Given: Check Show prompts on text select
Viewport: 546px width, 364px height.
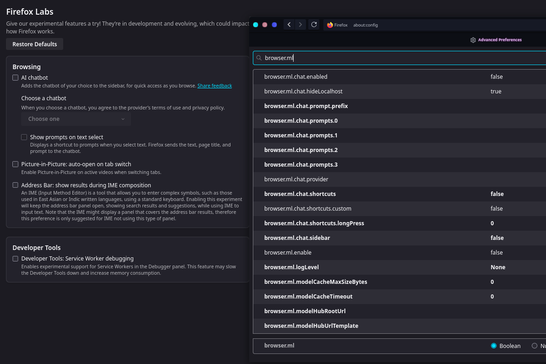Looking at the screenshot, I should [24, 137].
